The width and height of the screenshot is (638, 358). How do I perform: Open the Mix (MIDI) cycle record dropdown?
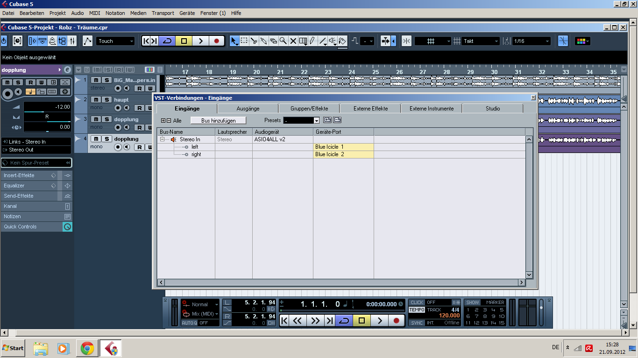point(200,314)
